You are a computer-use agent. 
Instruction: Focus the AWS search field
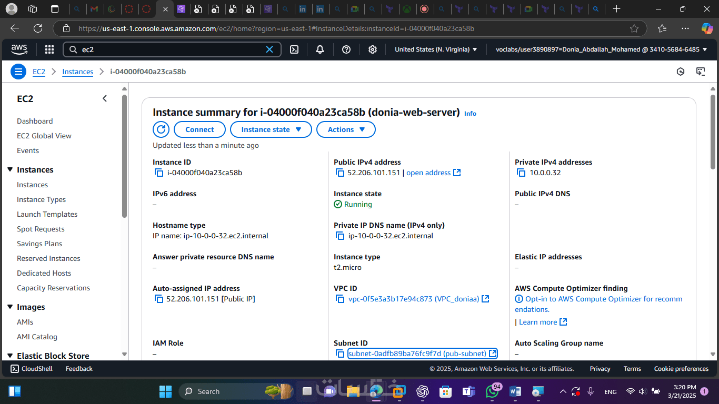(x=172, y=49)
